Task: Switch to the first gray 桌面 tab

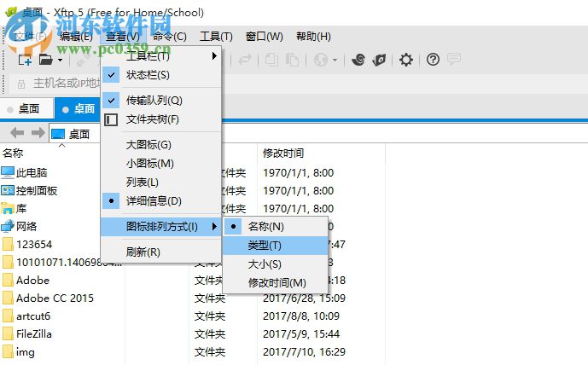Action: click(x=26, y=108)
